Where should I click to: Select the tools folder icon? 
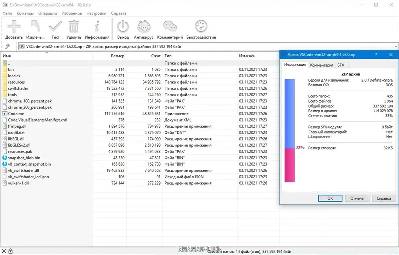[x=5, y=95]
